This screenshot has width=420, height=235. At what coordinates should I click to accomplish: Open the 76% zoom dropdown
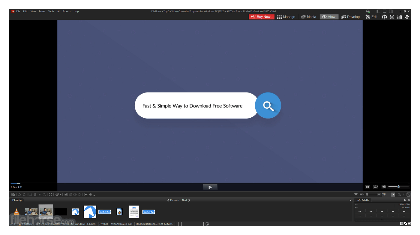click(x=393, y=195)
